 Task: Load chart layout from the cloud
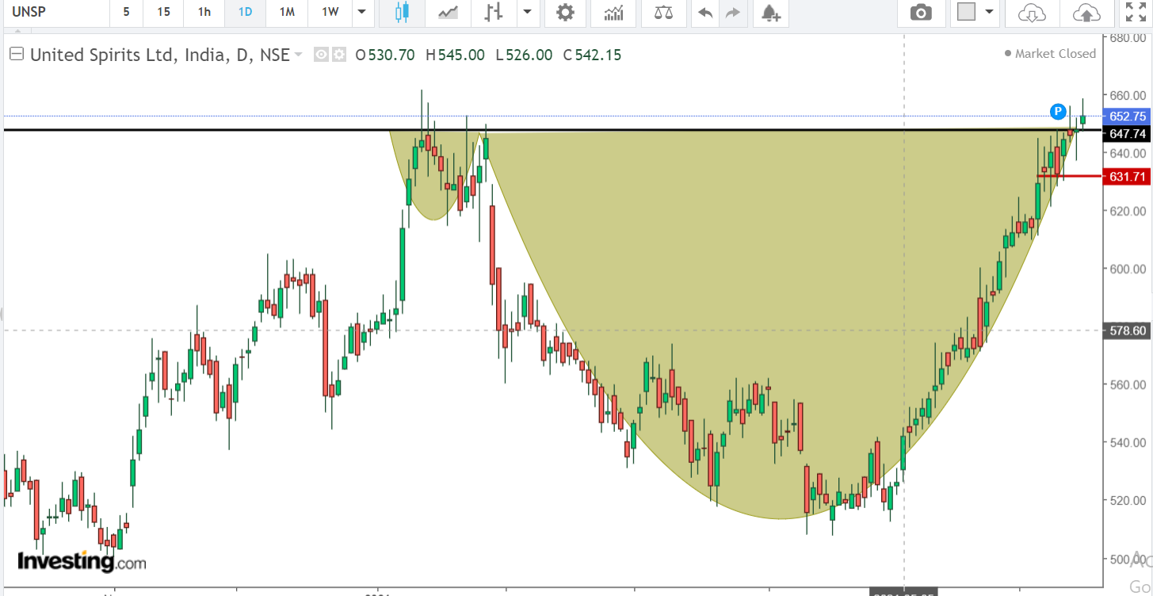pyautogui.click(x=1030, y=12)
